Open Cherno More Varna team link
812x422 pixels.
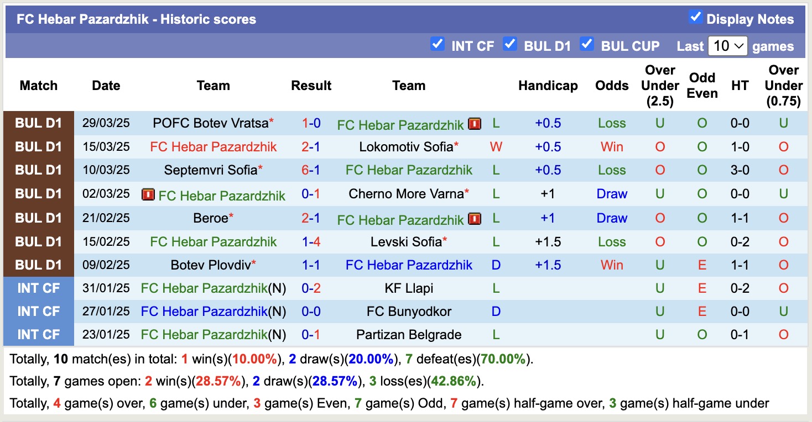click(406, 194)
